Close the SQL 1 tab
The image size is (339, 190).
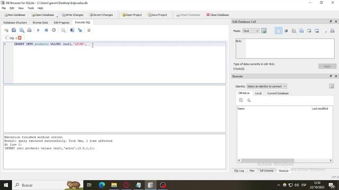point(20,38)
